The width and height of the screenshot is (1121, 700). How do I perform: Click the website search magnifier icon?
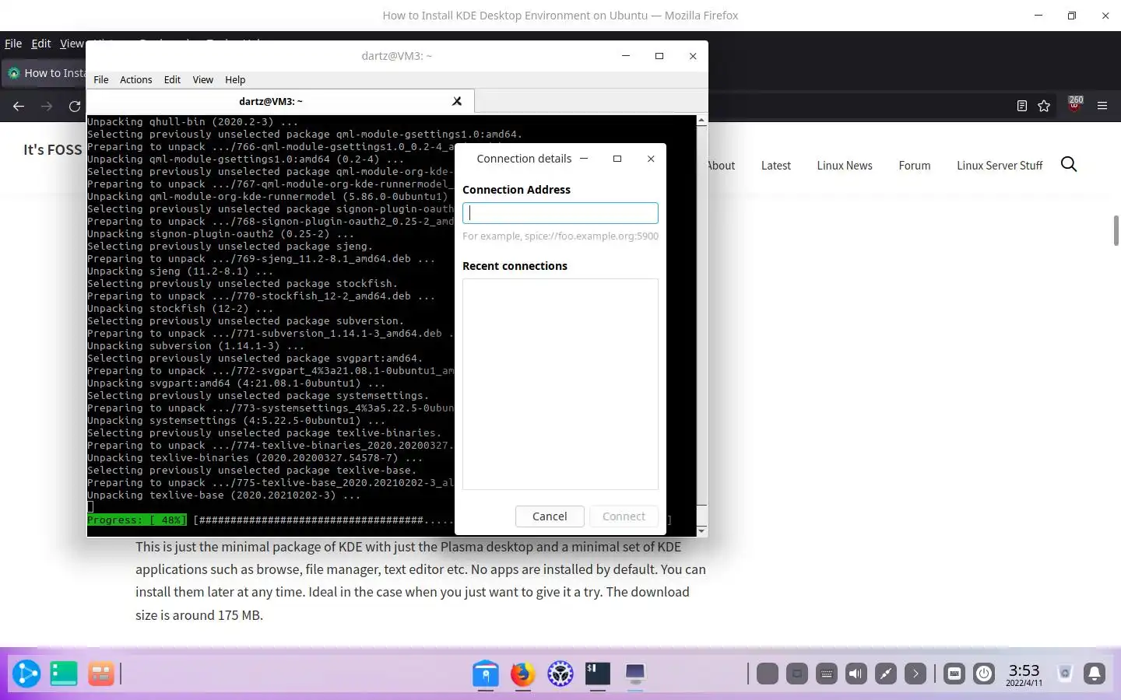1069,164
